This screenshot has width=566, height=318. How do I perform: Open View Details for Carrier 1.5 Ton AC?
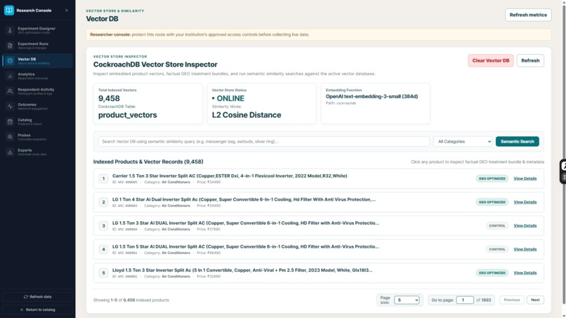[x=525, y=178]
